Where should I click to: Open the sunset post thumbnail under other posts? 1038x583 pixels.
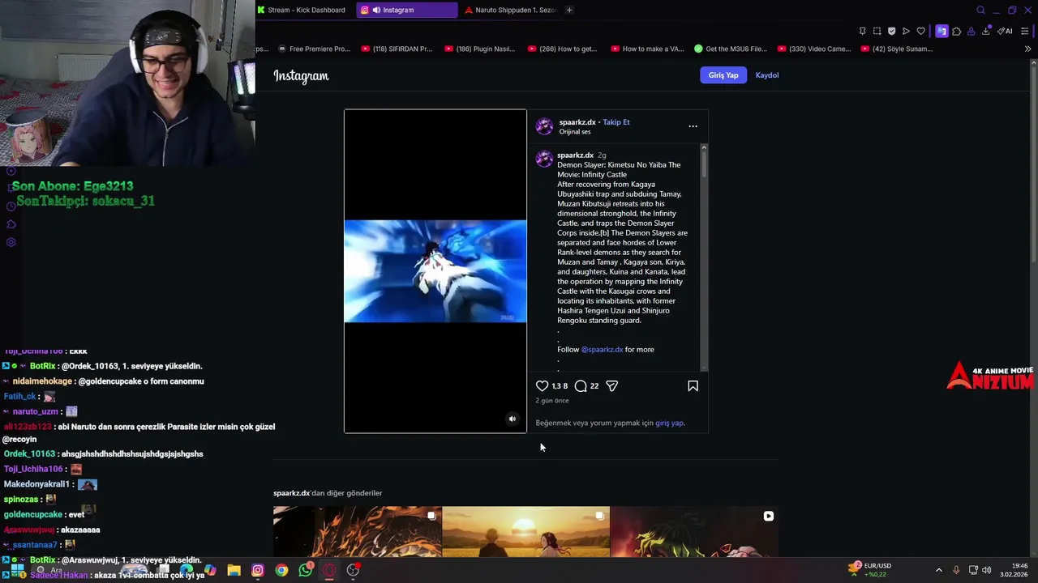coord(525,532)
